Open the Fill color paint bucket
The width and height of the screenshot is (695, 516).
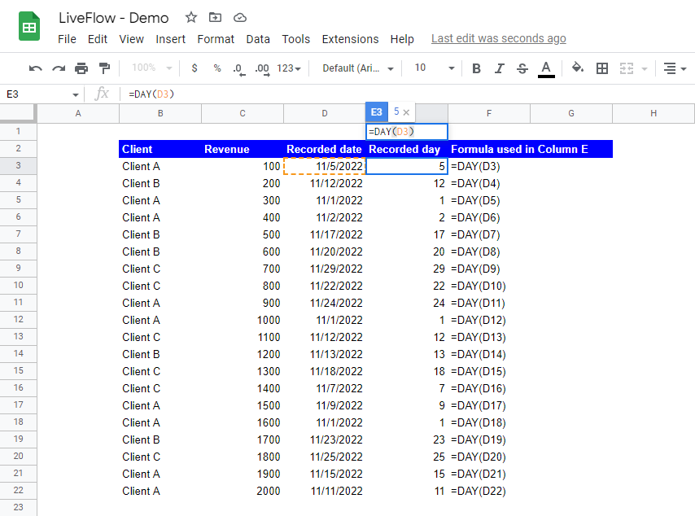pos(577,68)
